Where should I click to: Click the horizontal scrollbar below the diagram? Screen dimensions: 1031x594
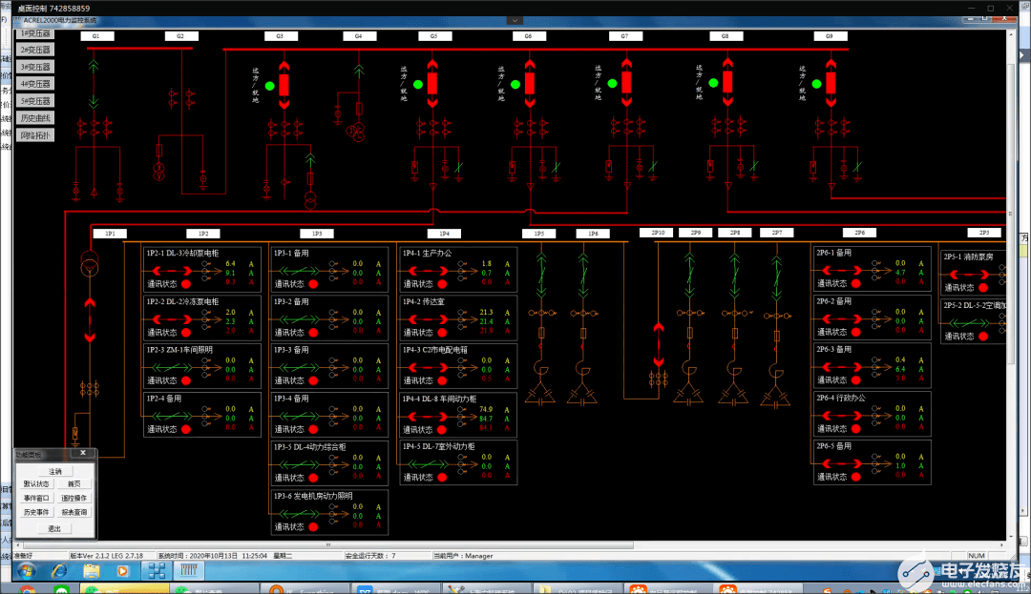point(382,545)
